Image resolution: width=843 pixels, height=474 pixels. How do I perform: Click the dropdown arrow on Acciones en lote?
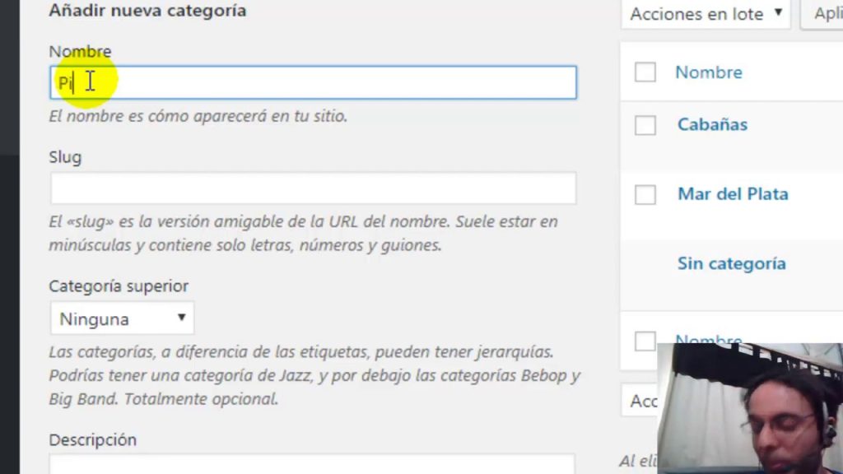point(776,14)
